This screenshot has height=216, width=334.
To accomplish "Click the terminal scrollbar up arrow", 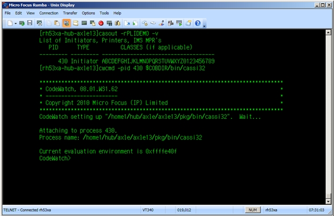I will 328,32.
